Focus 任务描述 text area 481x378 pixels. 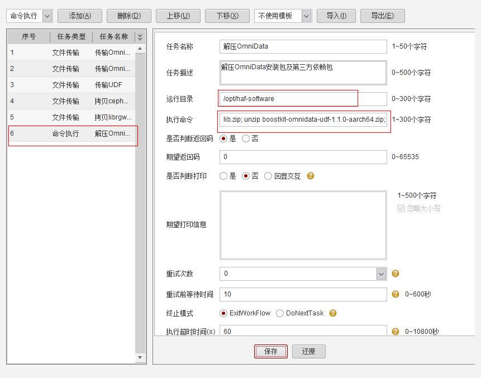pos(303,73)
